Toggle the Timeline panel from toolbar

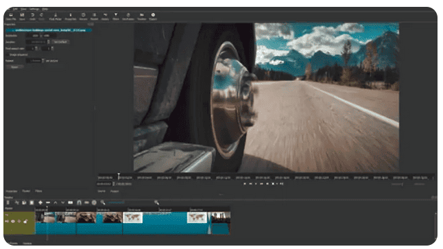141,16
